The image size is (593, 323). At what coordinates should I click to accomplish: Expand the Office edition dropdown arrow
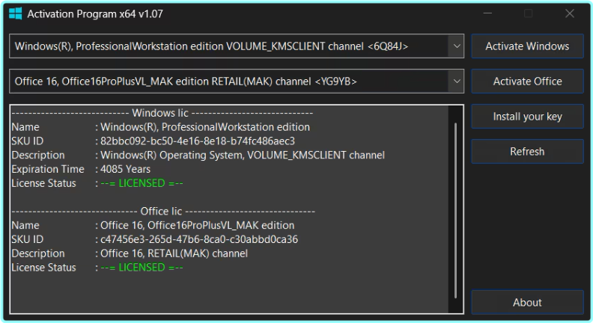(457, 81)
